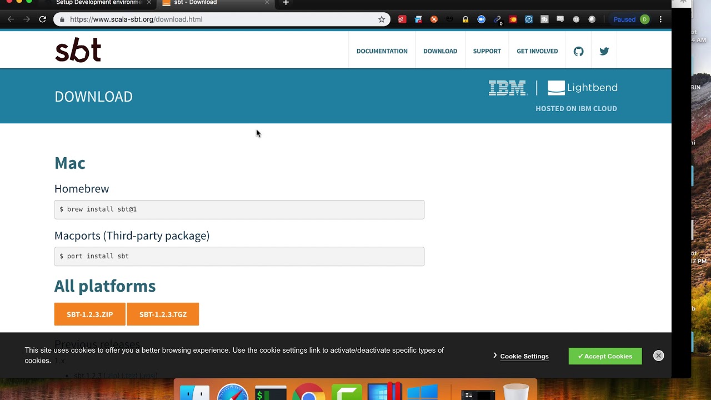Screen dimensions: 711x400
Task: Go forward with the browser forward arrow
Action: (27, 19)
